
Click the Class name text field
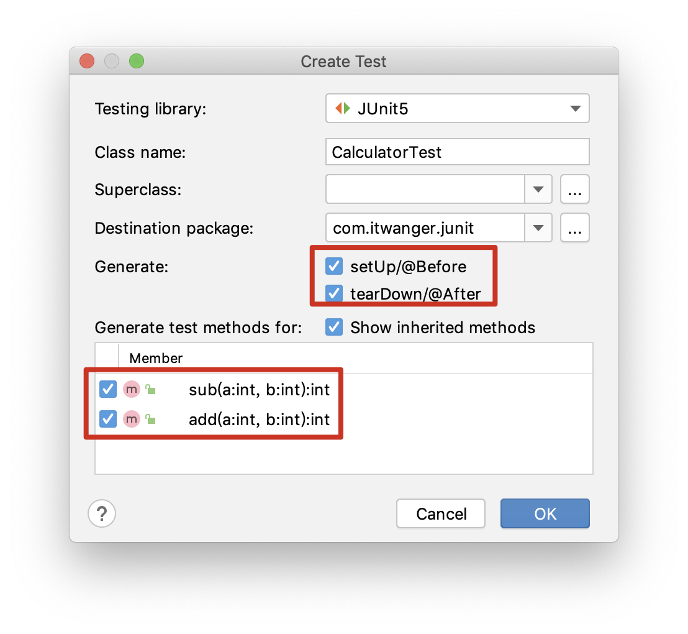click(x=457, y=152)
